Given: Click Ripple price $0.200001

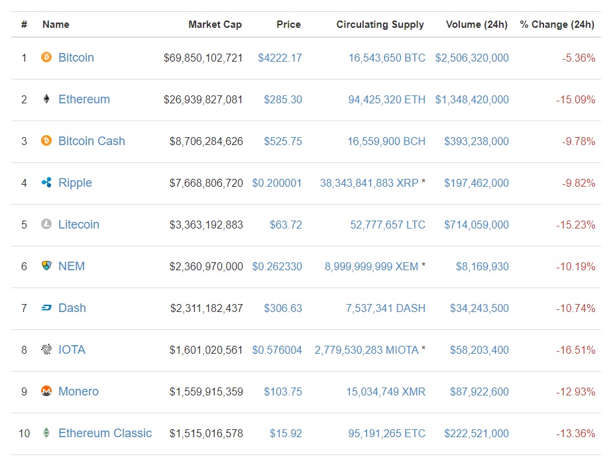Looking at the screenshot, I should [x=277, y=183].
